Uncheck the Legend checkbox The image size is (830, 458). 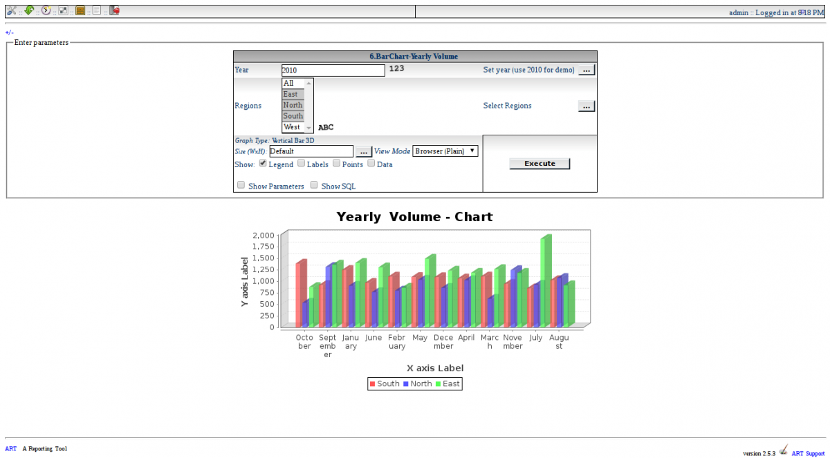[263, 164]
